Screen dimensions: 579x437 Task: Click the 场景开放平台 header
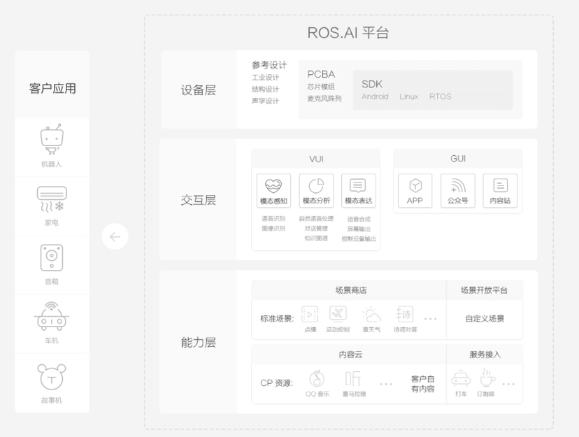pyautogui.click(x=484, y=290)
